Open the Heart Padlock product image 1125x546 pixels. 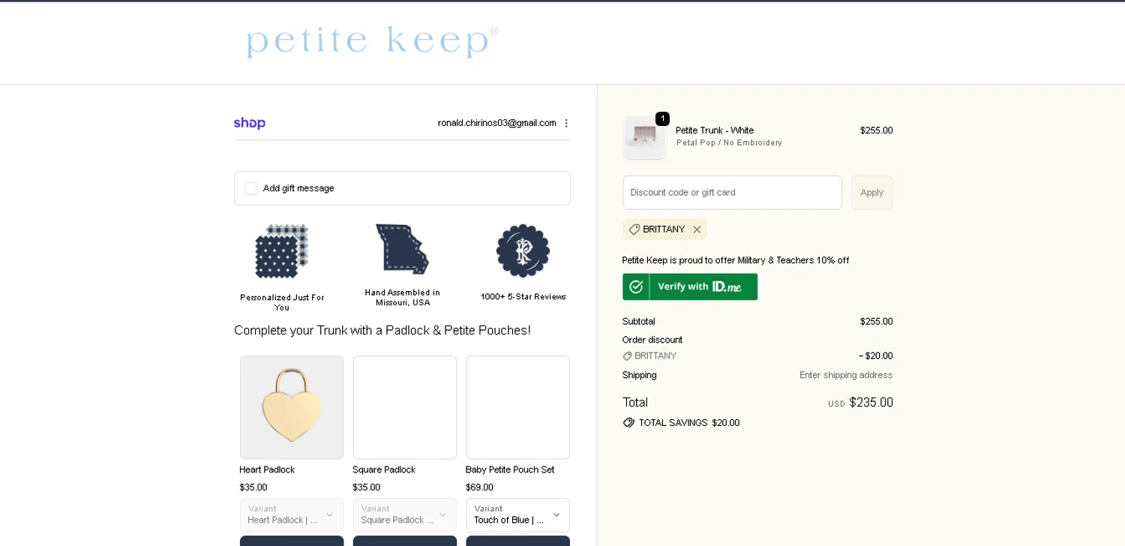coord(292,407)
